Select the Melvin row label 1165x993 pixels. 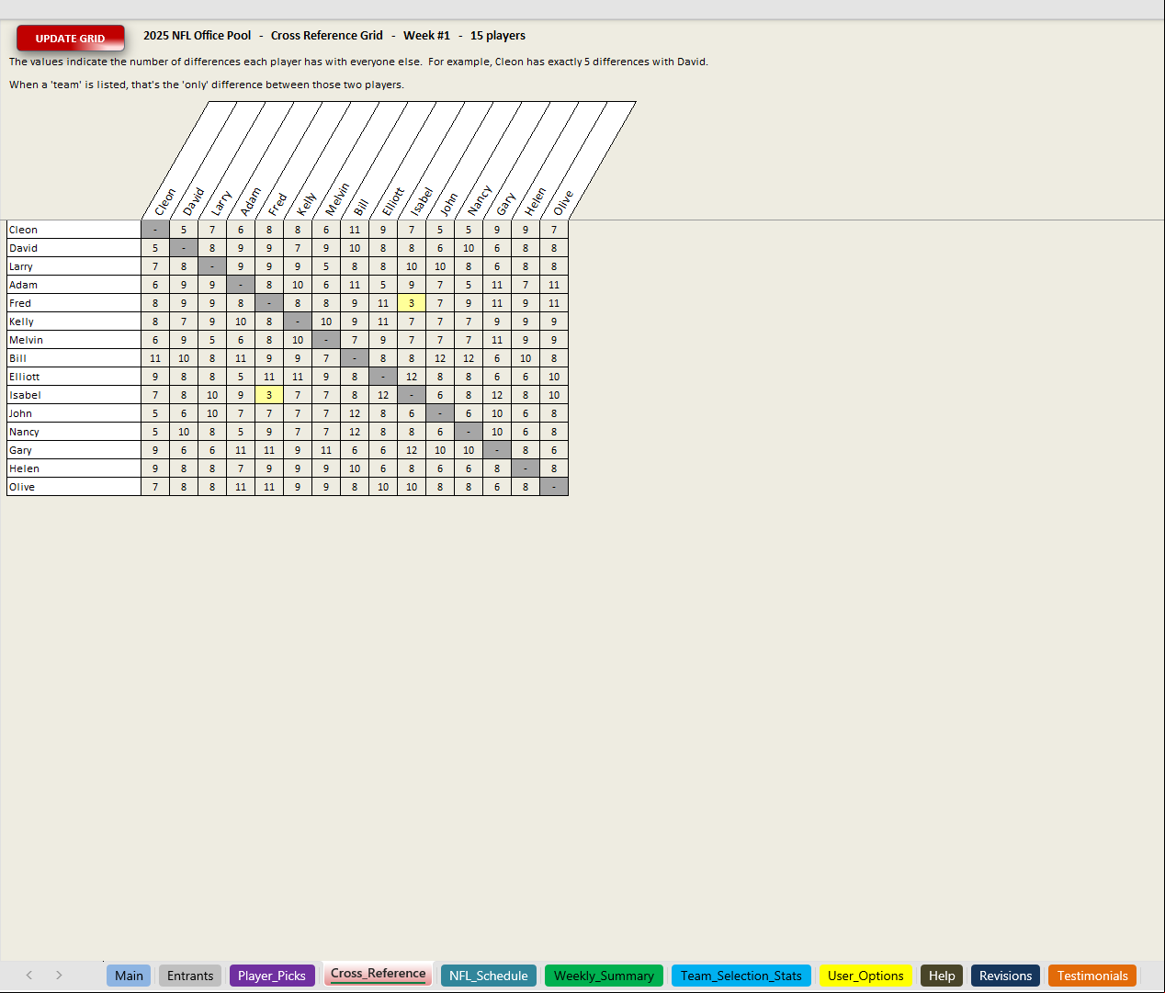coord(74,340)
